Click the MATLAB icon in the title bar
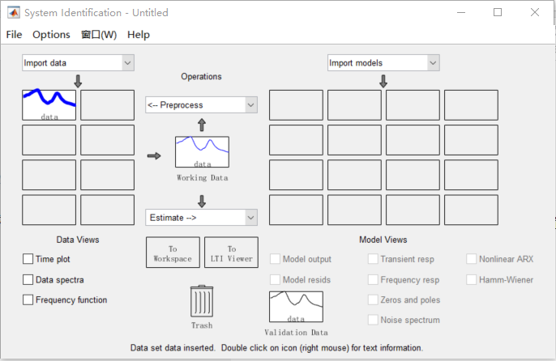The width and height of the screenshot is (556, 361). [14, 13]
